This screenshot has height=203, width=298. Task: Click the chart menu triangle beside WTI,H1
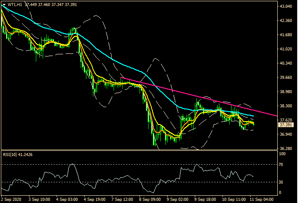(x=4, y=4)
